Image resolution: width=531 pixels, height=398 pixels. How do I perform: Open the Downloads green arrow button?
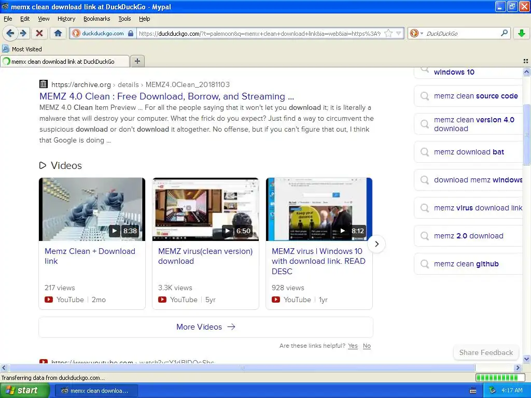[x=522, y=33]
